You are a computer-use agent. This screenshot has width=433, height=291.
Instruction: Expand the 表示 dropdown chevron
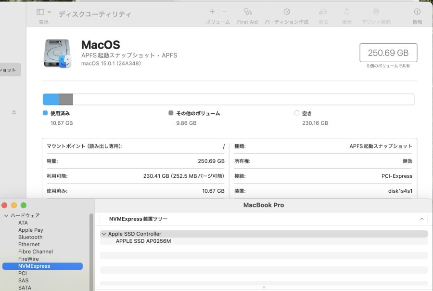coord(49,12)
